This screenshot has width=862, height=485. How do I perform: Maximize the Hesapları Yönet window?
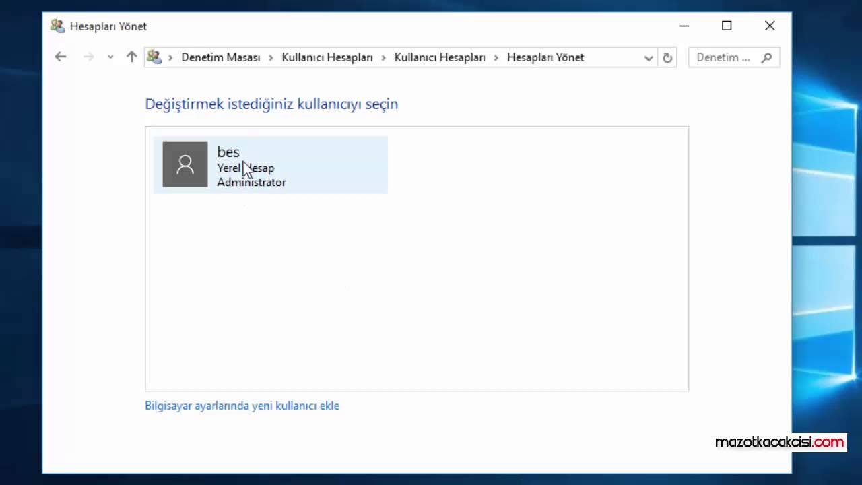point(727,26)
